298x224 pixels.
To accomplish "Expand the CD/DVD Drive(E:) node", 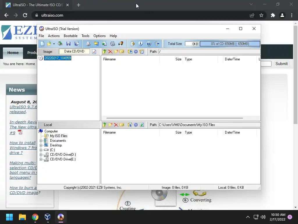I will pyautogui.click(x=41, y=160).
